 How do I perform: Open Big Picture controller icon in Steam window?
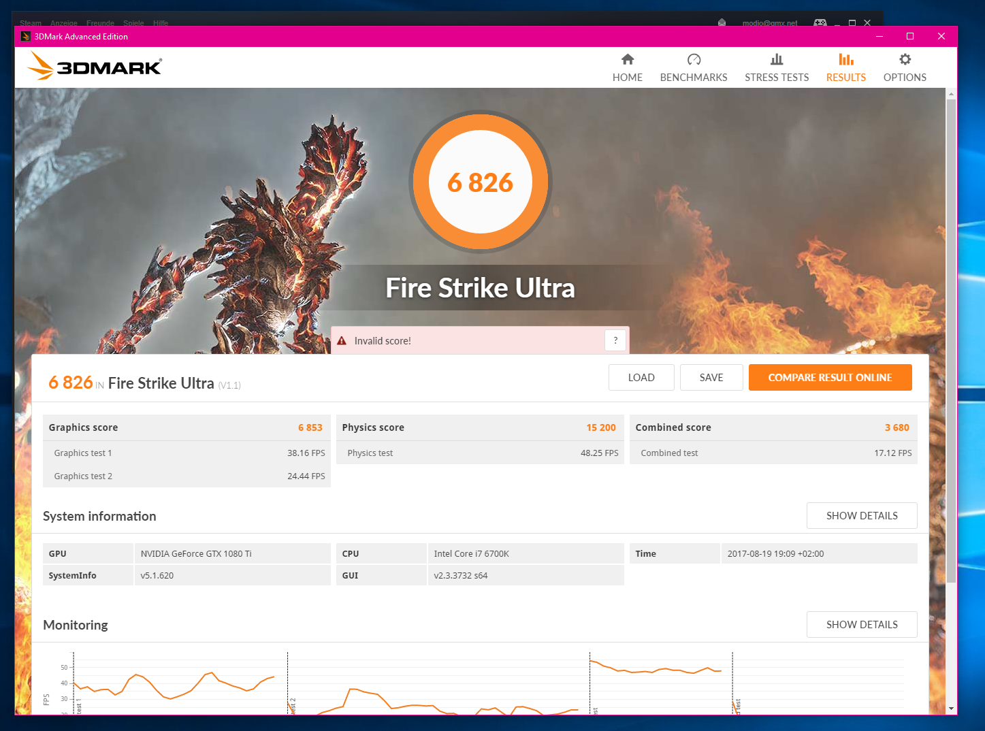click(x=820, y=22)
